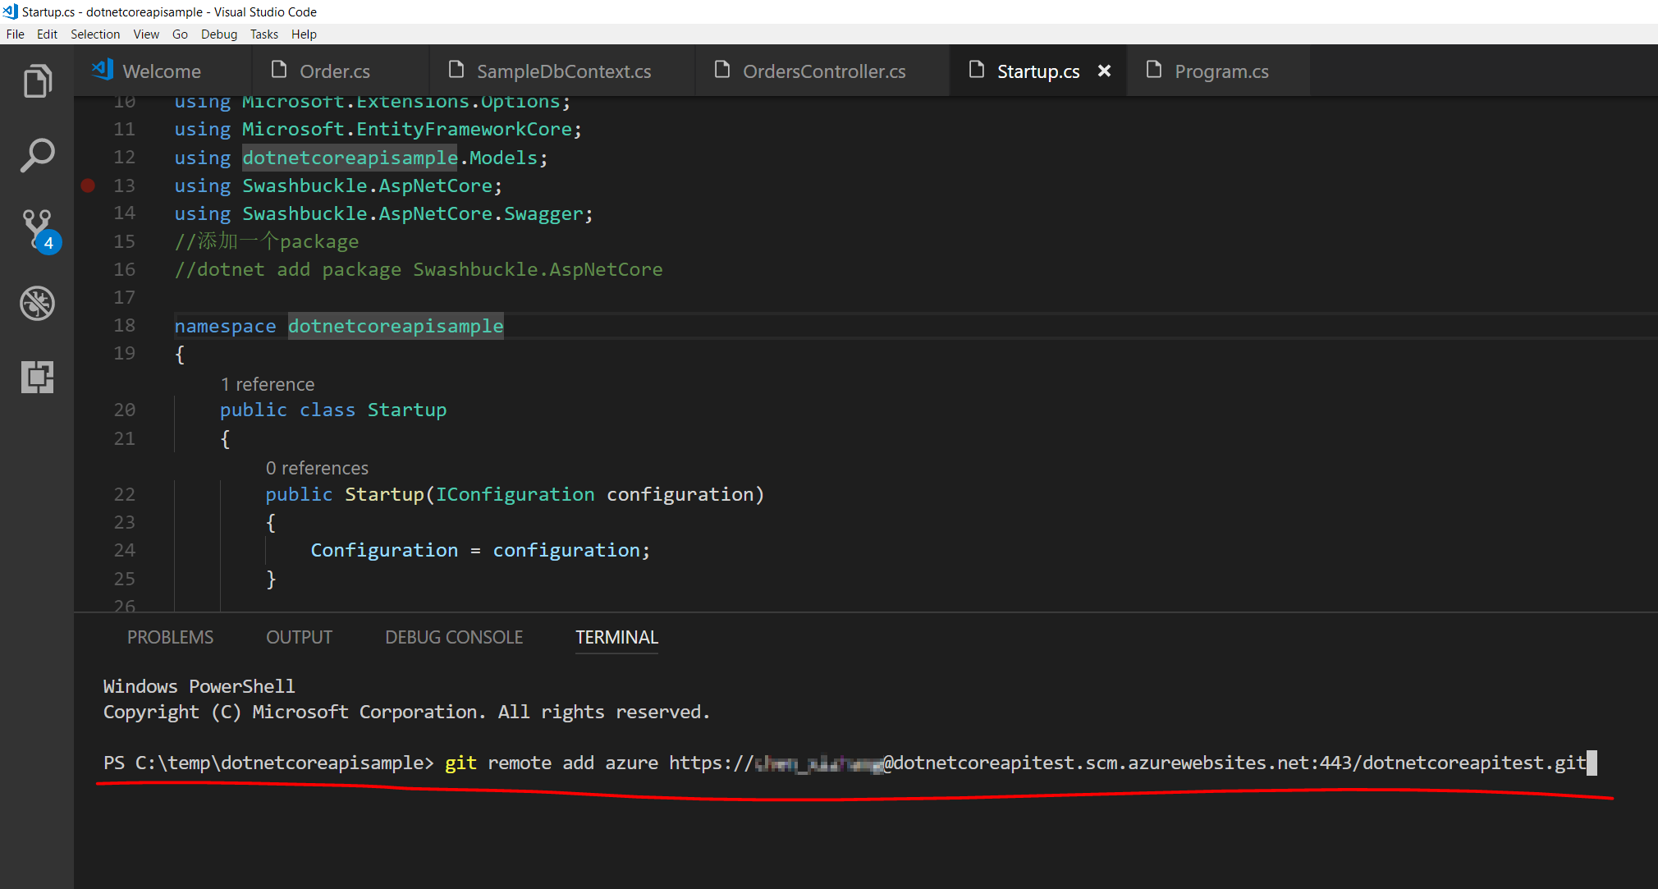The height and width of the screenshot is (889, 1658).
Task: Toggle the breakpoint on line 13
Action: [x=88, y=186]
